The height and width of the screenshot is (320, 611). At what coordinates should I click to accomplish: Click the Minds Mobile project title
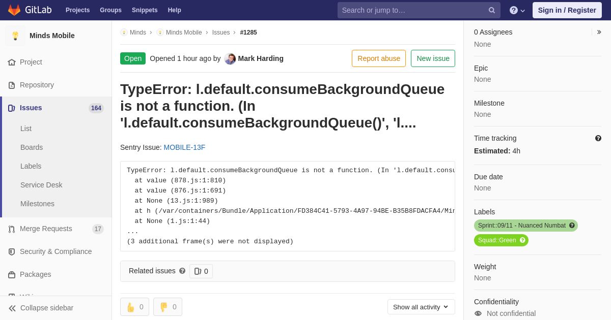point(52,36)
